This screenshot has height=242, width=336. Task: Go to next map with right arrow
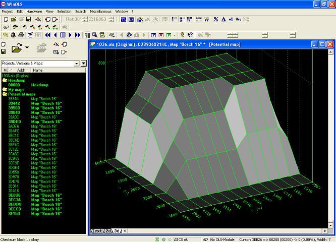[70, 35]
